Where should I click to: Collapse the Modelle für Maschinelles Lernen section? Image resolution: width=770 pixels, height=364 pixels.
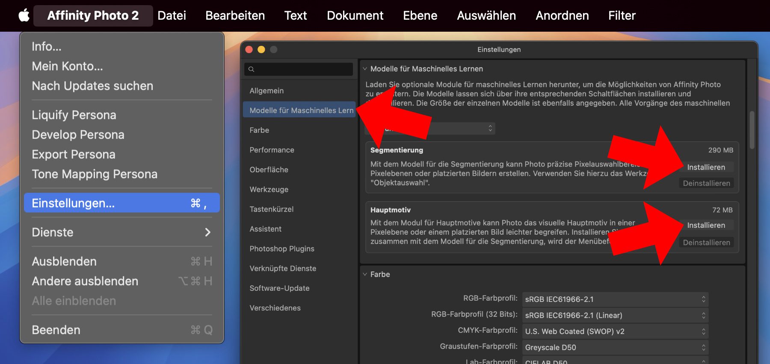point(365,69)
